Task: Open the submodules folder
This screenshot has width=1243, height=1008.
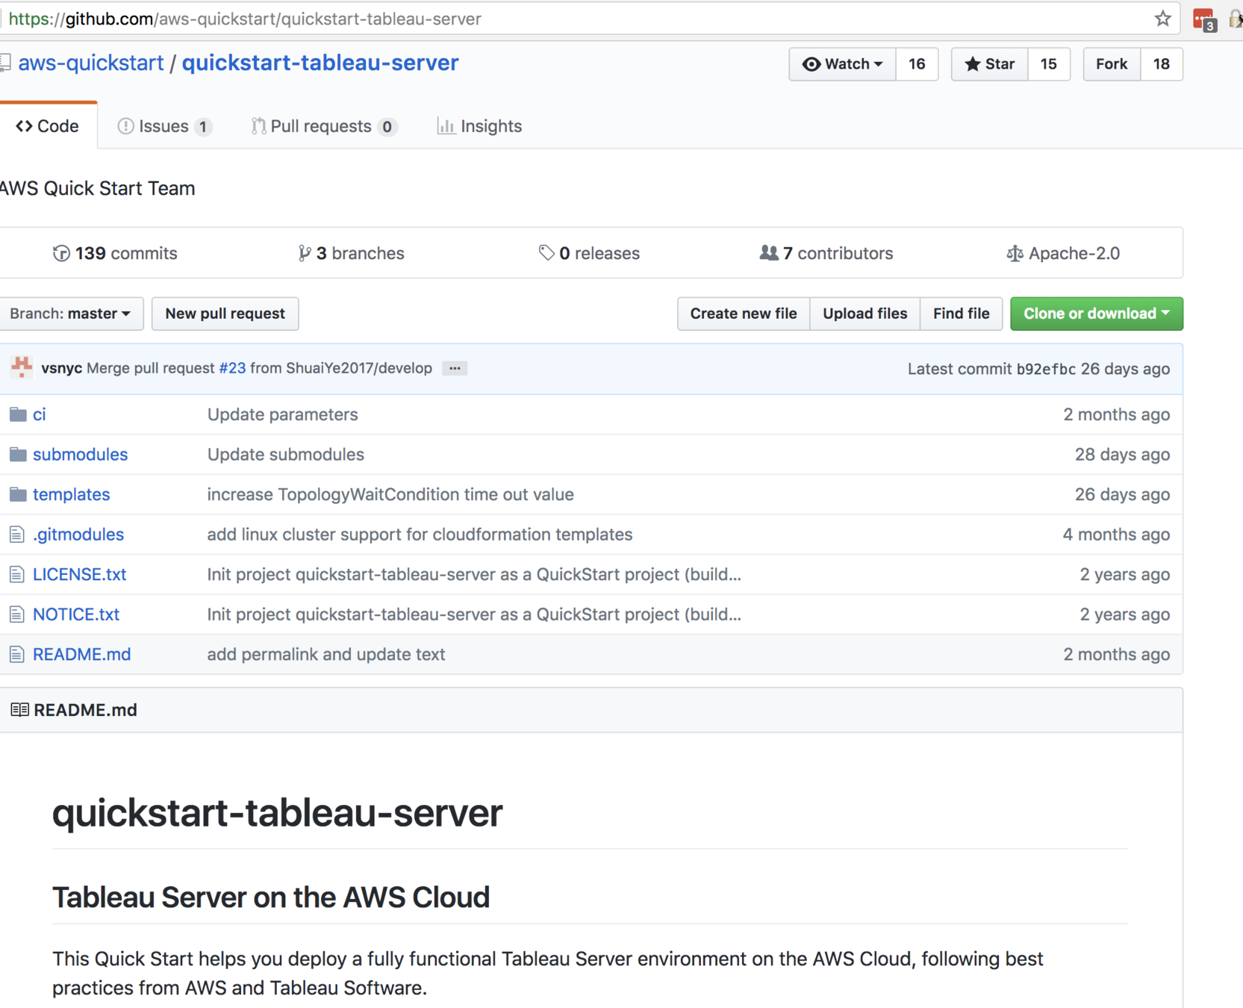Action: click(80, 454)
